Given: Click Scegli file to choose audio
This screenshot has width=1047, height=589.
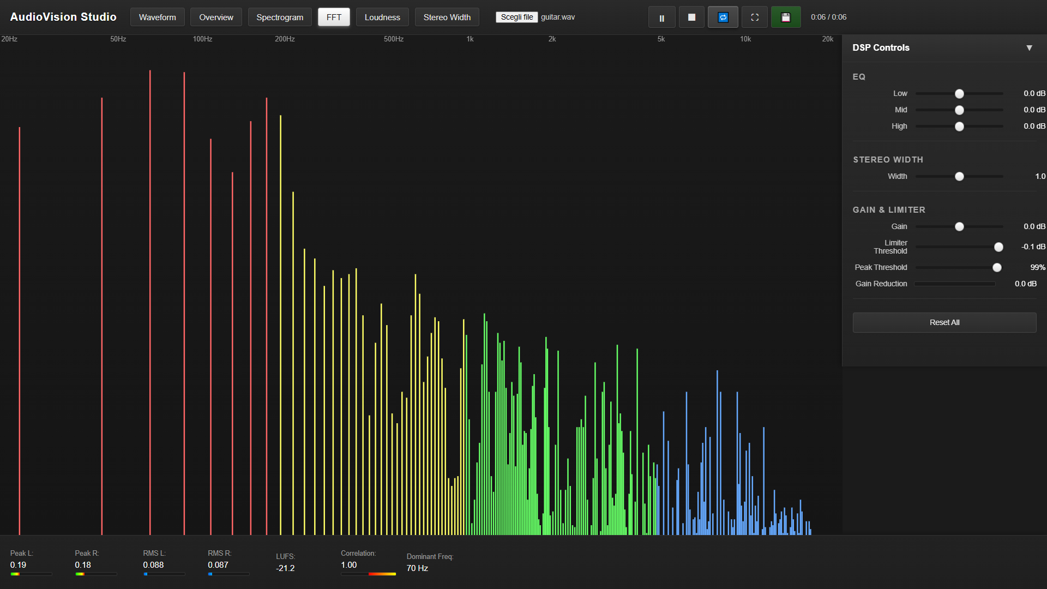Looking at the screenshot, I should pos(516,17).
